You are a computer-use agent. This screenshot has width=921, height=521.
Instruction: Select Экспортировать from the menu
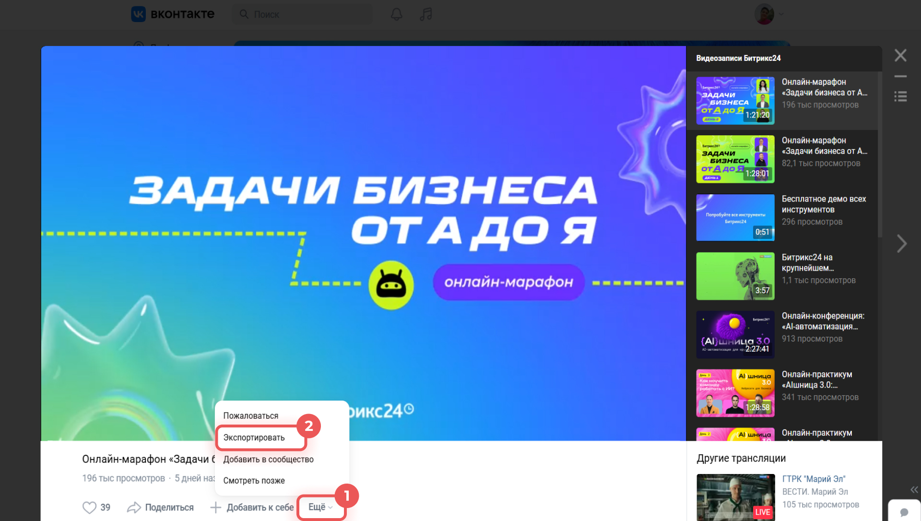254,438
